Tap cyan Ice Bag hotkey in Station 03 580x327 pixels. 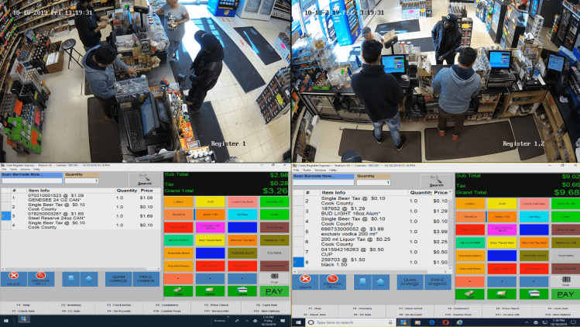point(534,217)
